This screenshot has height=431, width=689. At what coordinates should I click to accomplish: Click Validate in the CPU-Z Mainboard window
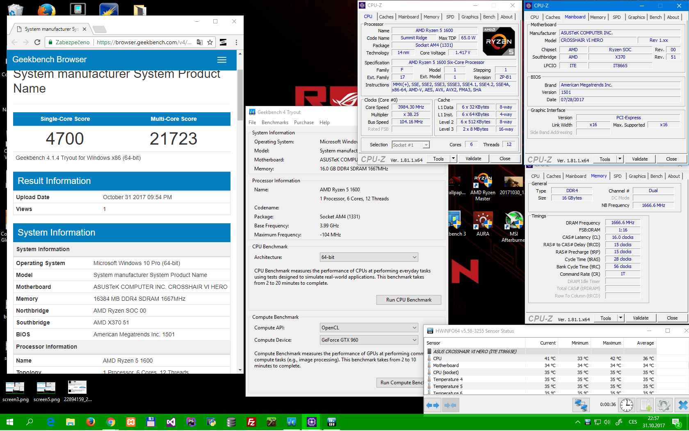(x=640, y=159)
